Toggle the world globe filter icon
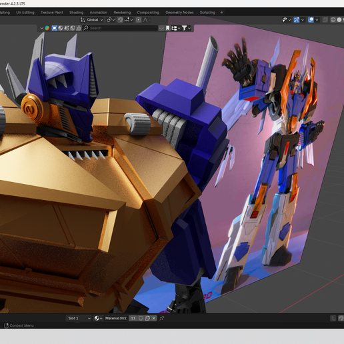The width and height of the screenshot is (344, 344). pos(73,28)
